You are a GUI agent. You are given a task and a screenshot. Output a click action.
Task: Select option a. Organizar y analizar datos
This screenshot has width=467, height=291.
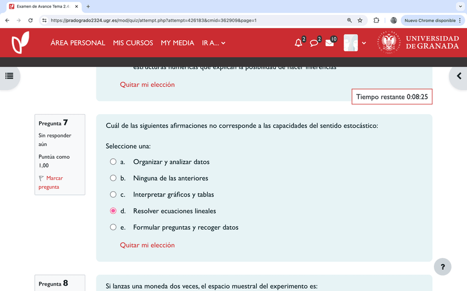pos(113,161)
